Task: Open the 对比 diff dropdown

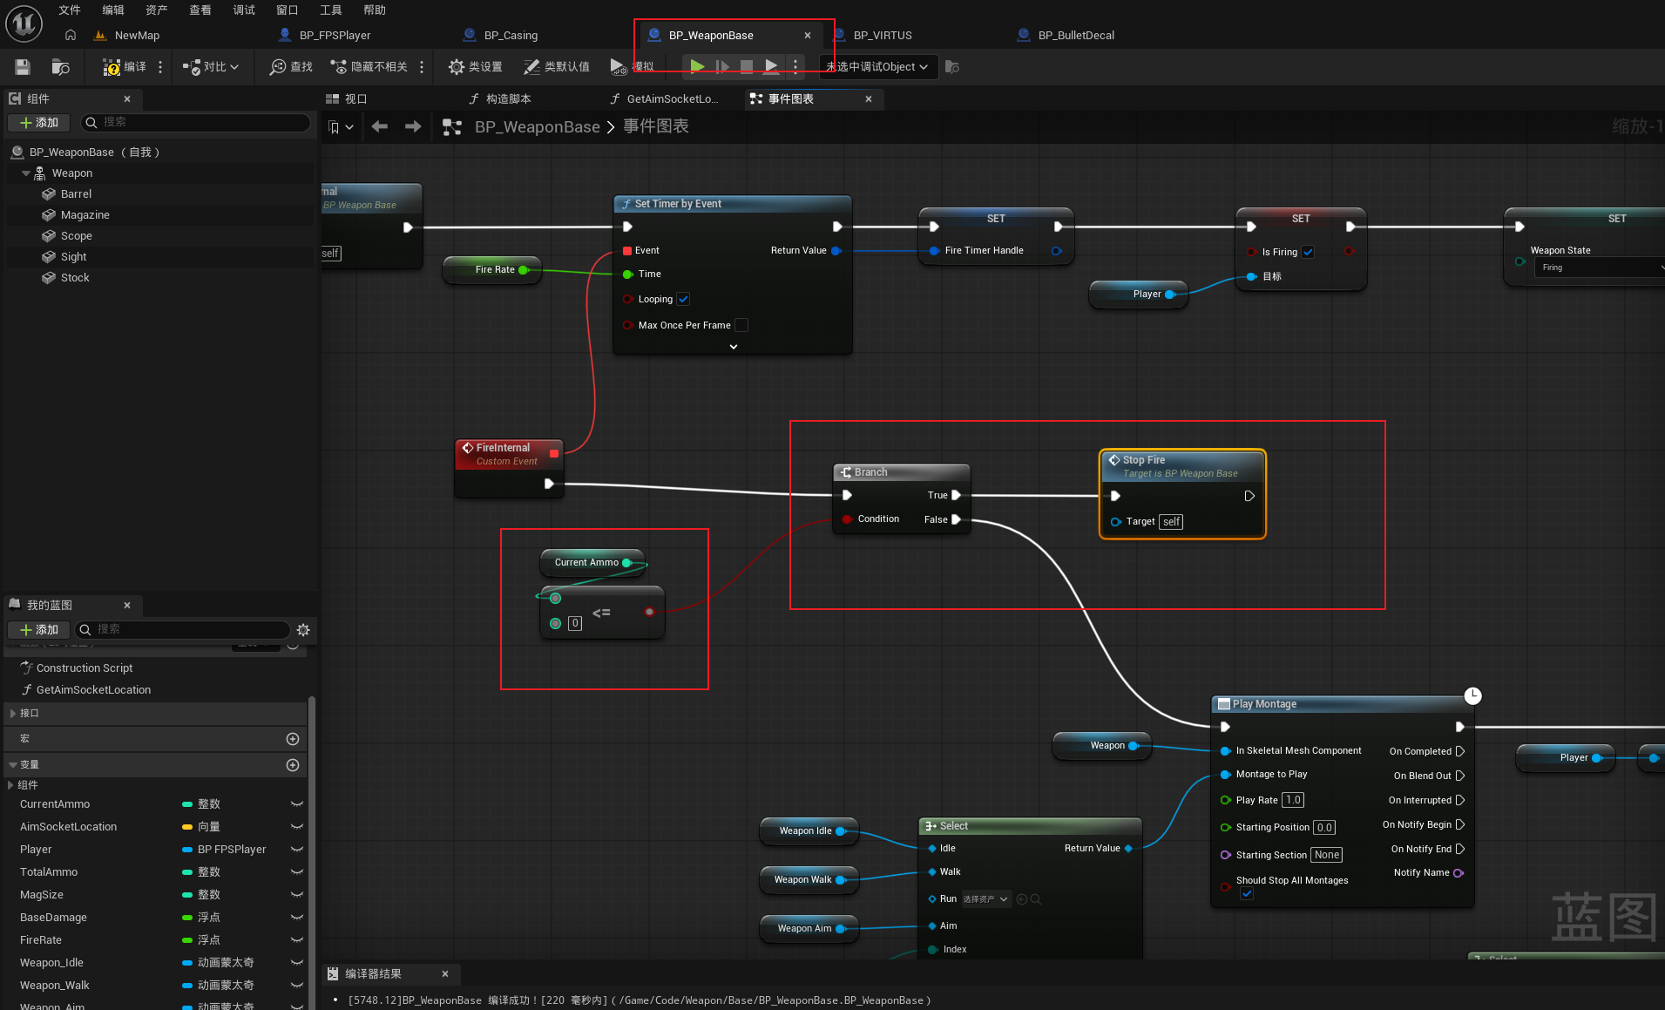Action: pos(211,67)
